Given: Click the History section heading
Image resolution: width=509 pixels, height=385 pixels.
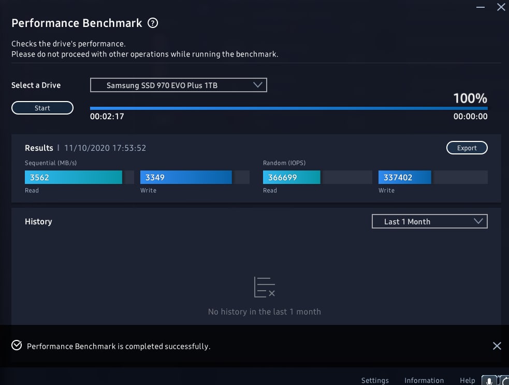Looking at the screenshot, I should point(38,222).
